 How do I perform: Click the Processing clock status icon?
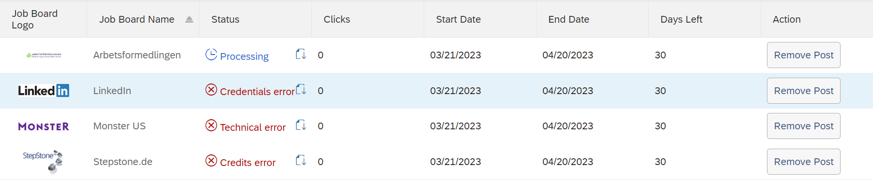click(211, 55)
